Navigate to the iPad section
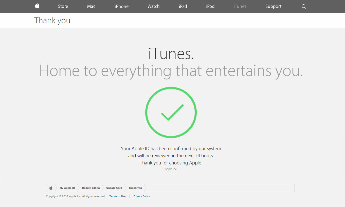The width and height of the screenshot is (345, 207). (183, 6)
